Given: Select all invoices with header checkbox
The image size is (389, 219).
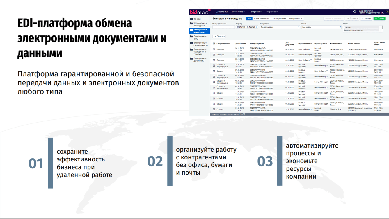Looking at the screenshot, I should tap(214, 44).
